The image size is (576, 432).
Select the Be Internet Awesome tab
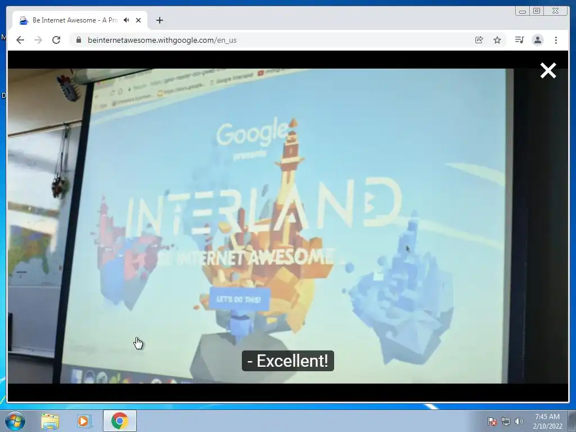point(80,20)
